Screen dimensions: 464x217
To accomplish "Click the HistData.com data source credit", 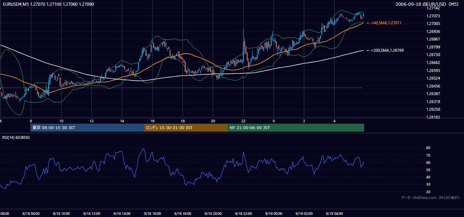I will 431,197.
